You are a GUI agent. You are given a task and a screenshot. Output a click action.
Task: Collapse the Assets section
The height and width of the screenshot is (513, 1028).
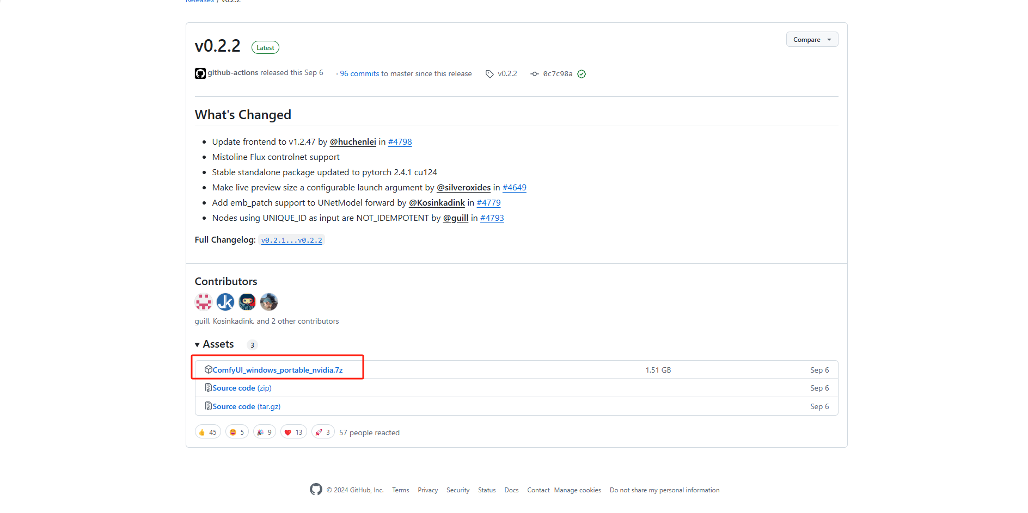[215, 344]
